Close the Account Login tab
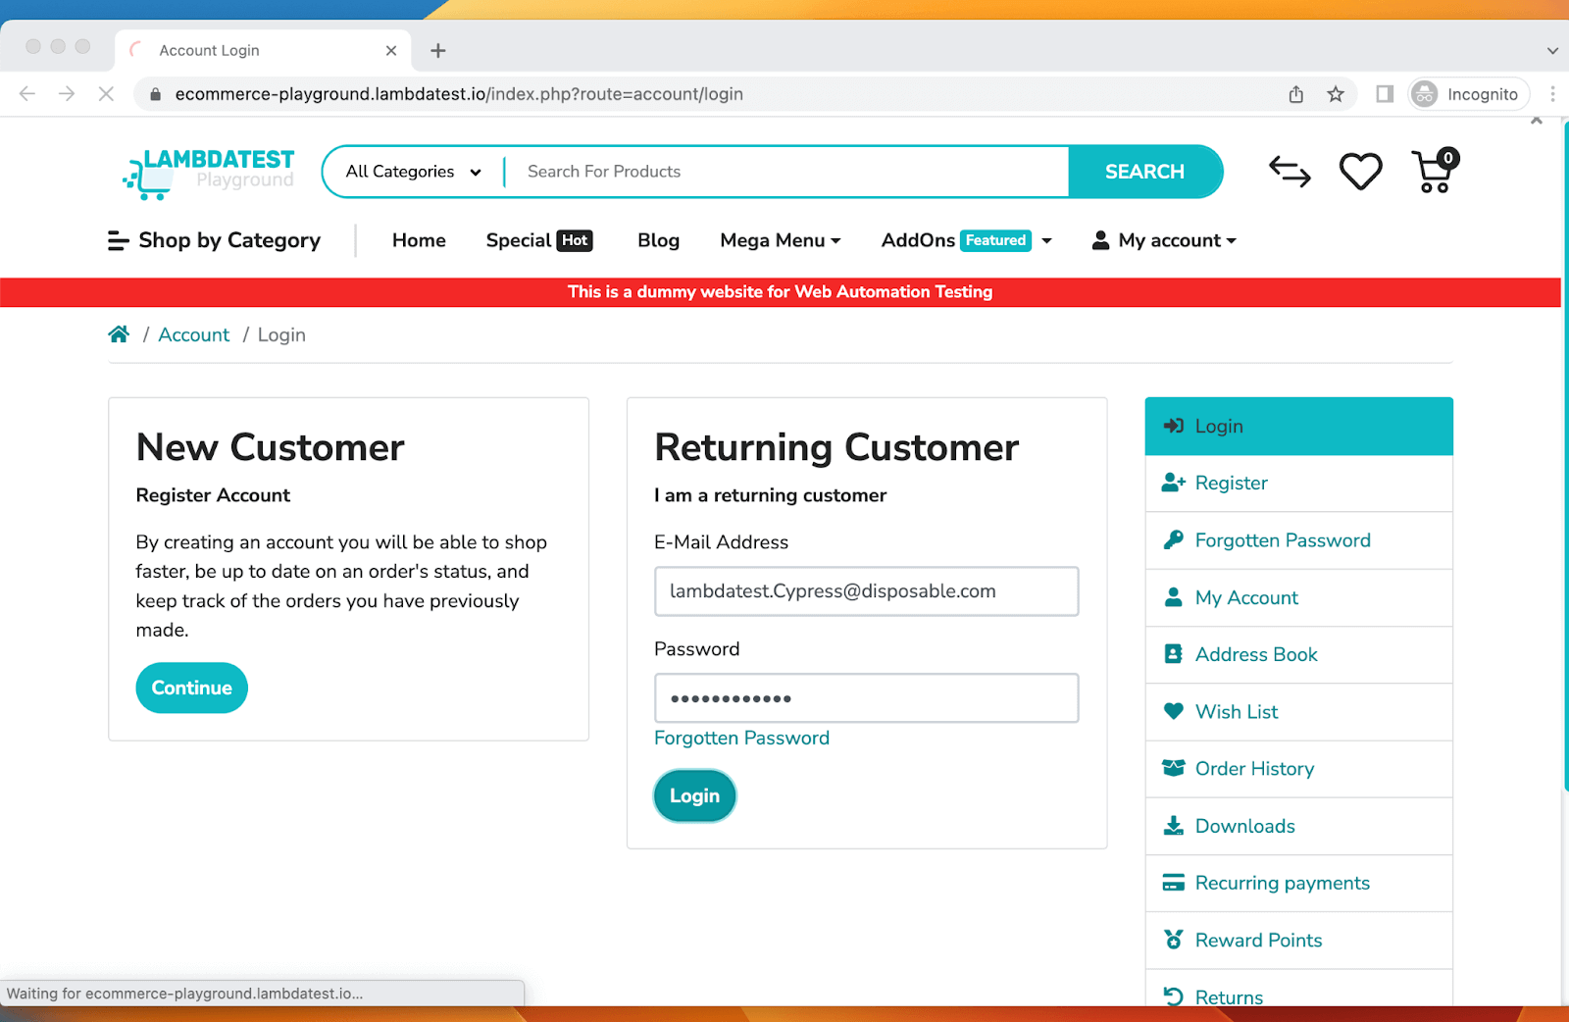The width and height of the screenshot is (1569, 1022). tap(391, 50)
